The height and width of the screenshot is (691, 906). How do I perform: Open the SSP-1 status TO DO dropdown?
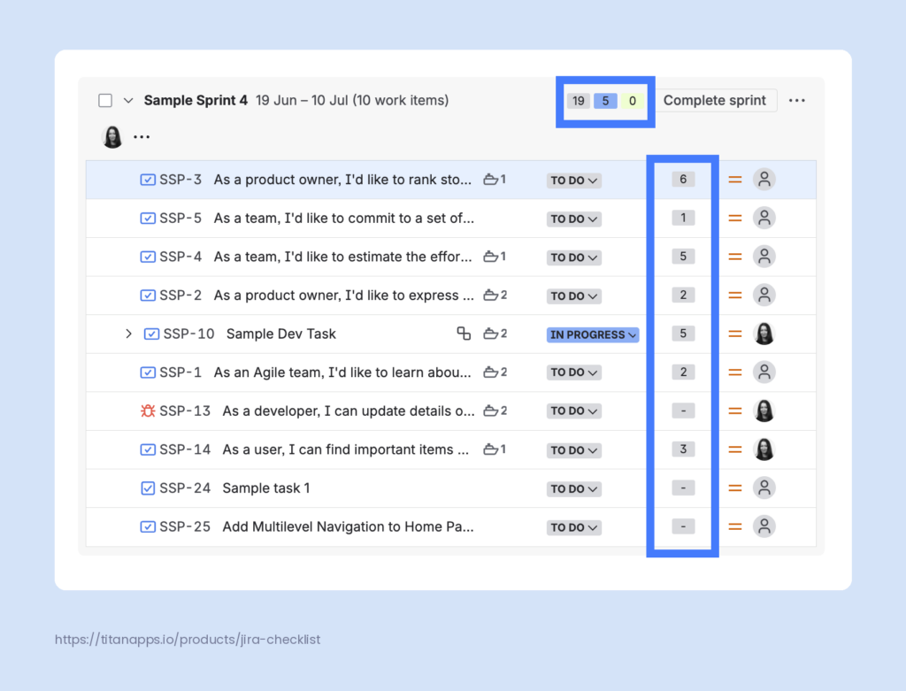point(573,372)
